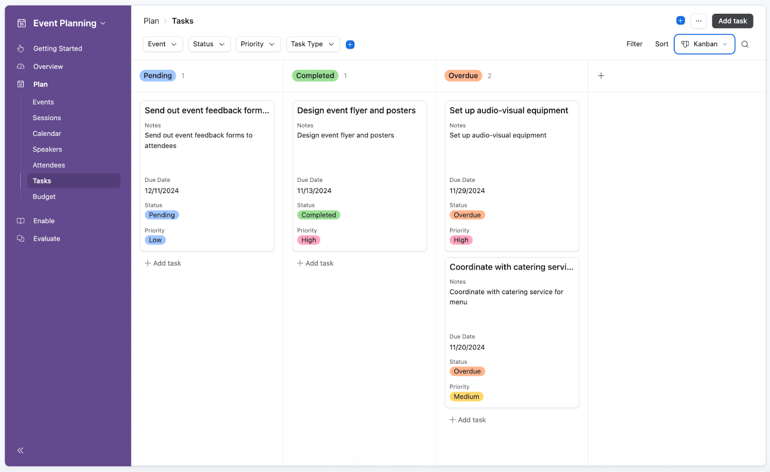
Task: Open the Tasks page in the sidebar
Action: pos(42,180)
